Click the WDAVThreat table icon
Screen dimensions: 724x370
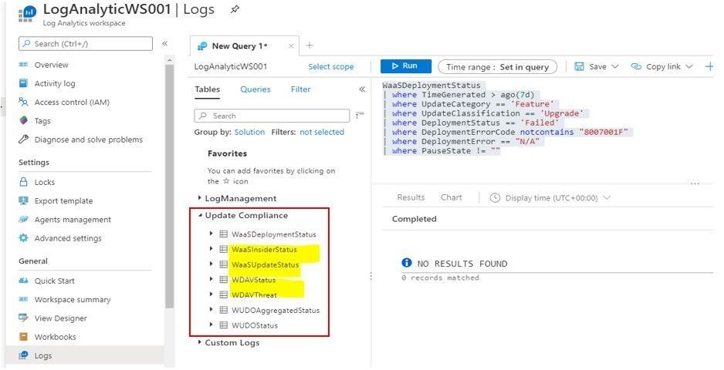(x=224, y=294)
